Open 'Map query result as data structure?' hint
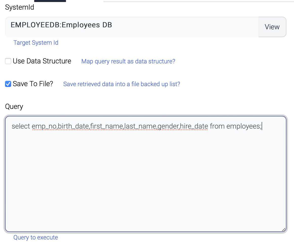294x242 pixels. (128, 61)
